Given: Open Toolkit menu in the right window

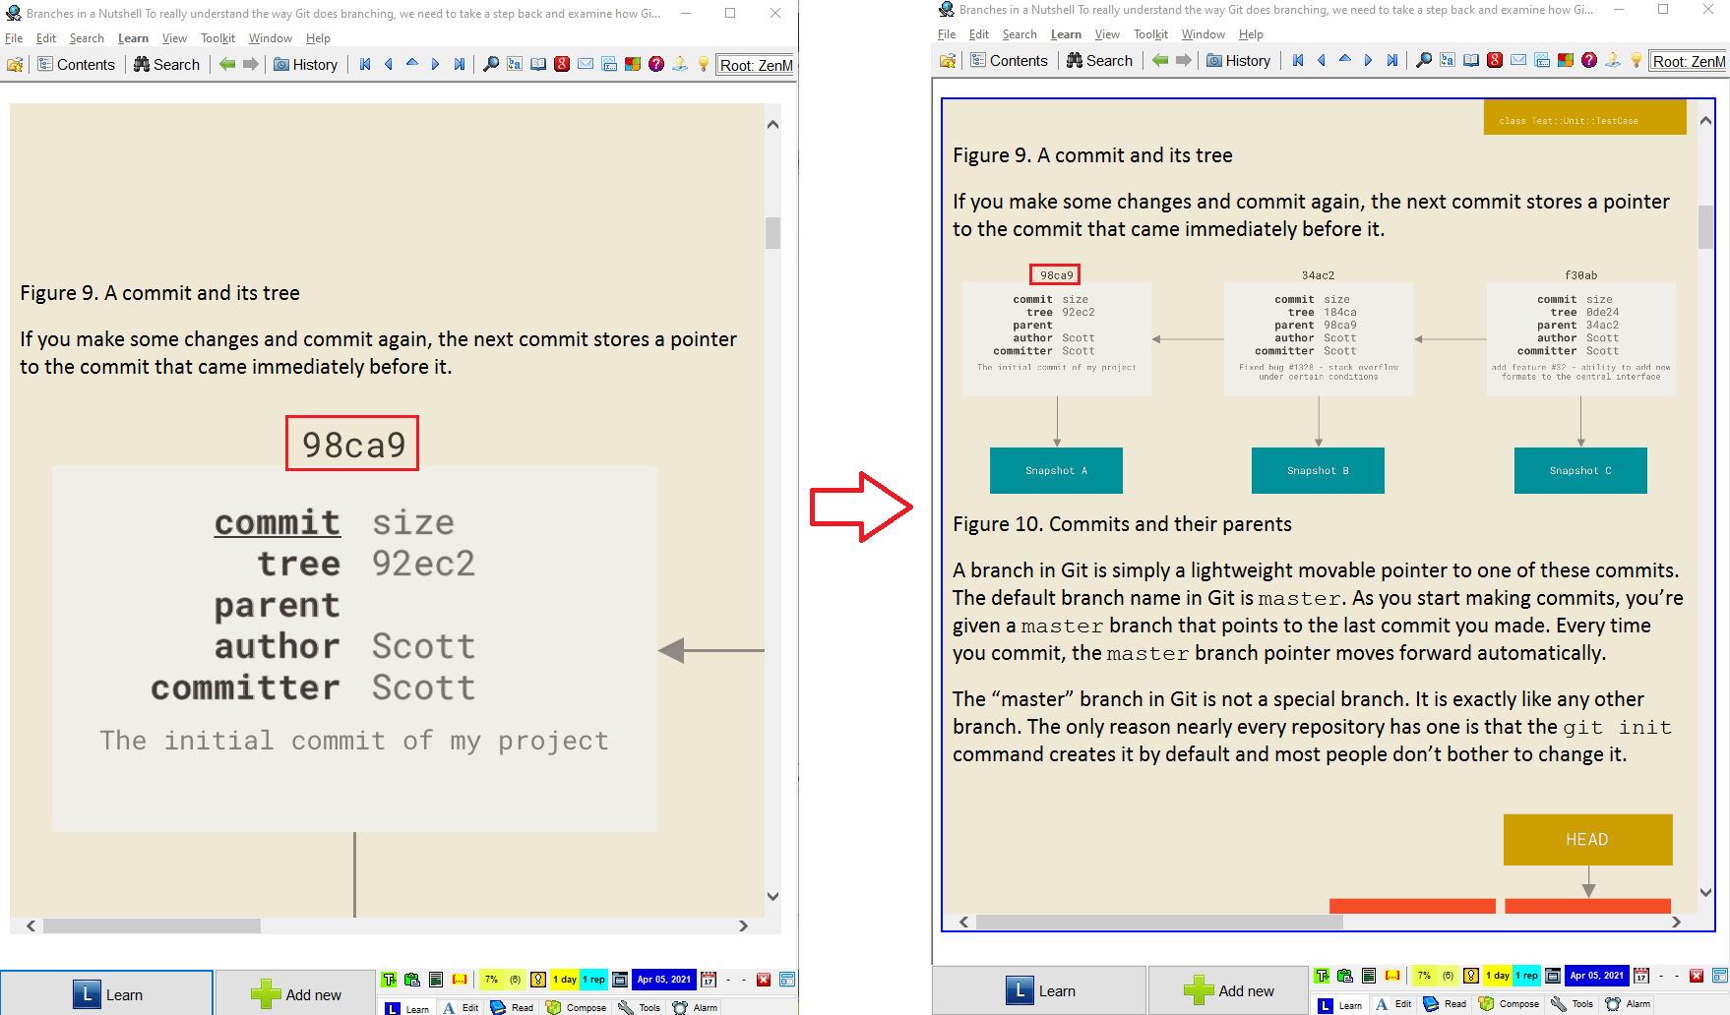Looking at the screenshot, I should (x=1150, y=34).
